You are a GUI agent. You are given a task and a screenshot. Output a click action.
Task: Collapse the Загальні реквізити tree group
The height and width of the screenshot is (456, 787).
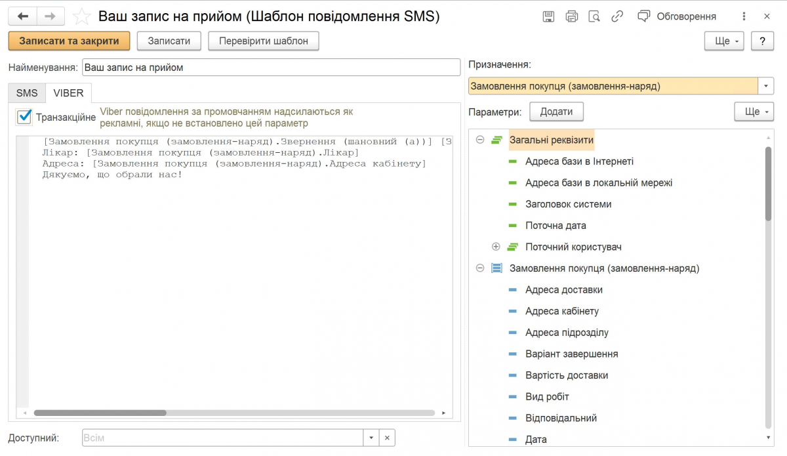(x=480, y=140)
